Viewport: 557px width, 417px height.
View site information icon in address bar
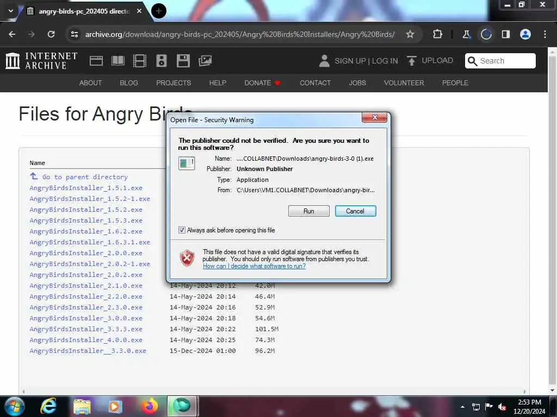(x=74, y=34)
